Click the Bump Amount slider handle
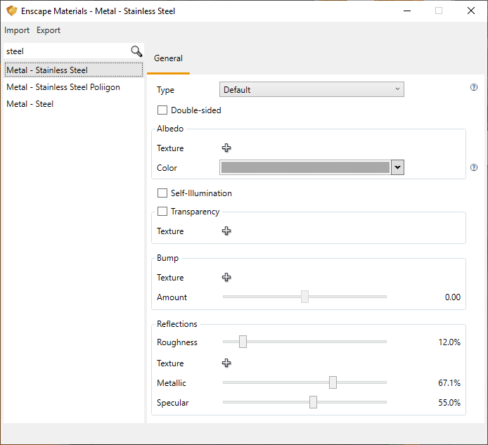 click(304, 297)
